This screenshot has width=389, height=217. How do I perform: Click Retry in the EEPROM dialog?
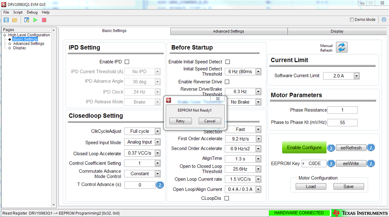(x=180, y=121)
